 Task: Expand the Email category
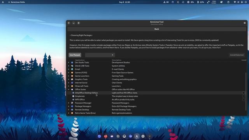coord(69,69)
